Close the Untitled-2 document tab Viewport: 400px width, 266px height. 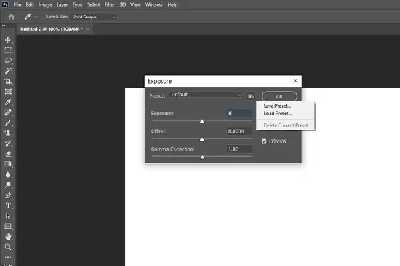[87, 29]
